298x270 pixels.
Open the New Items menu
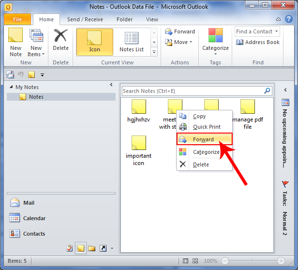point(36,42)
